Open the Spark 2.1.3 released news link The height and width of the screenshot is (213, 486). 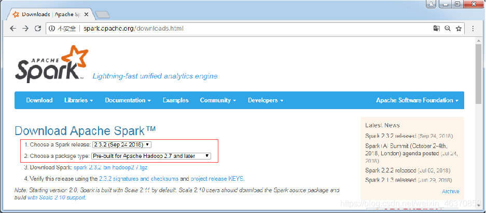(x=391, y=180)
